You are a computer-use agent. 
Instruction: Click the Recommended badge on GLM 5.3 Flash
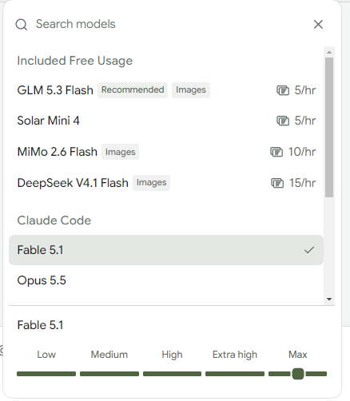tap(133, 90)
